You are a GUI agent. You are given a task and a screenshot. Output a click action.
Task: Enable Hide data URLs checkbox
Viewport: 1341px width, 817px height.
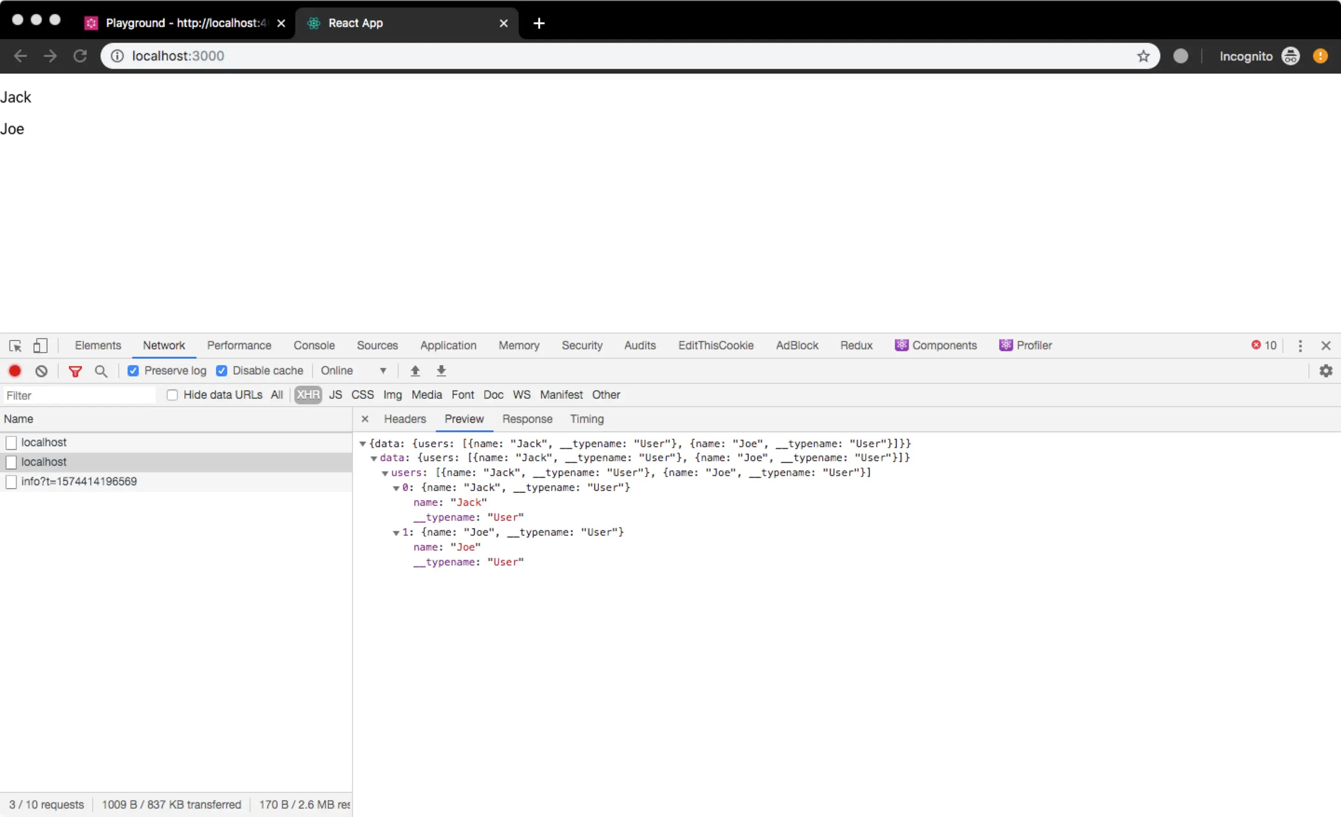coord(172,395)
